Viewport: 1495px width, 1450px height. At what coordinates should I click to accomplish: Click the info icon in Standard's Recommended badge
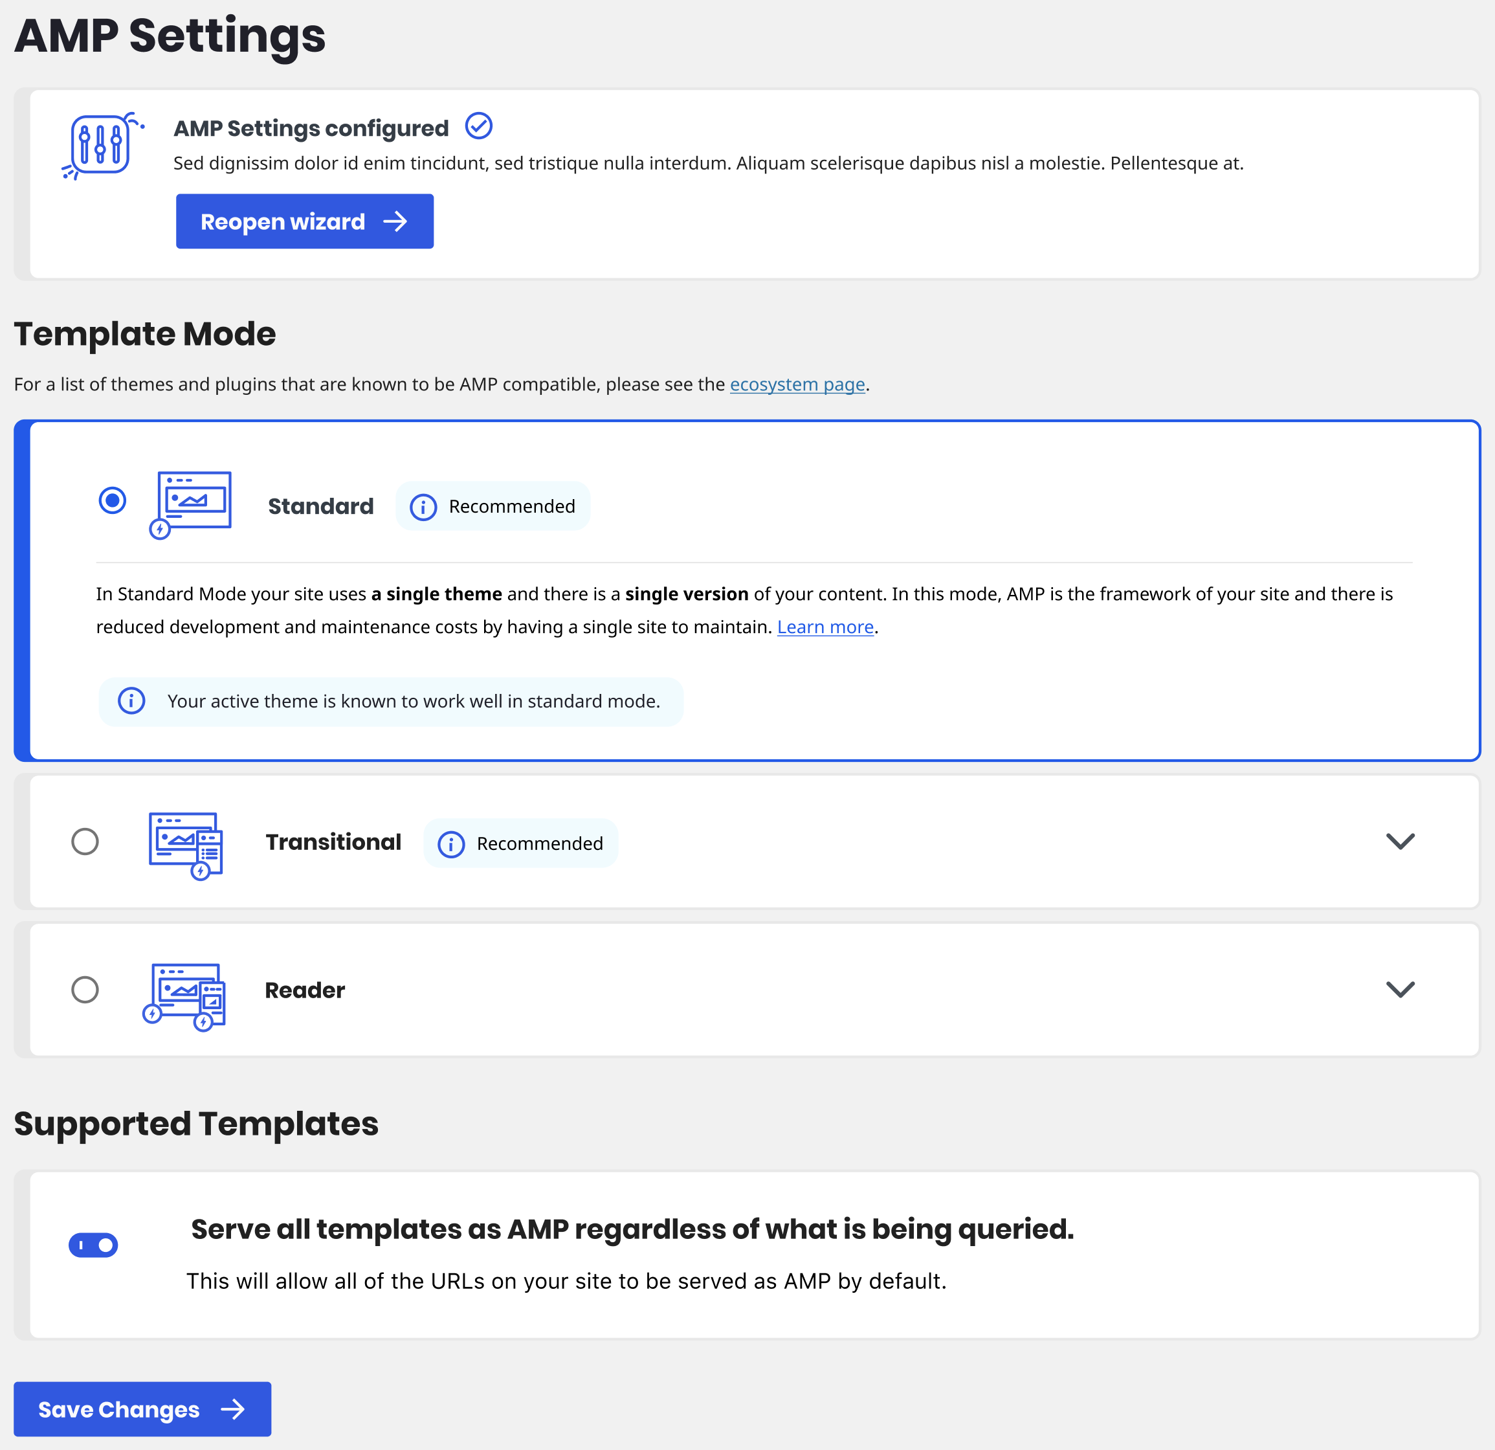(x=423, y=507)
